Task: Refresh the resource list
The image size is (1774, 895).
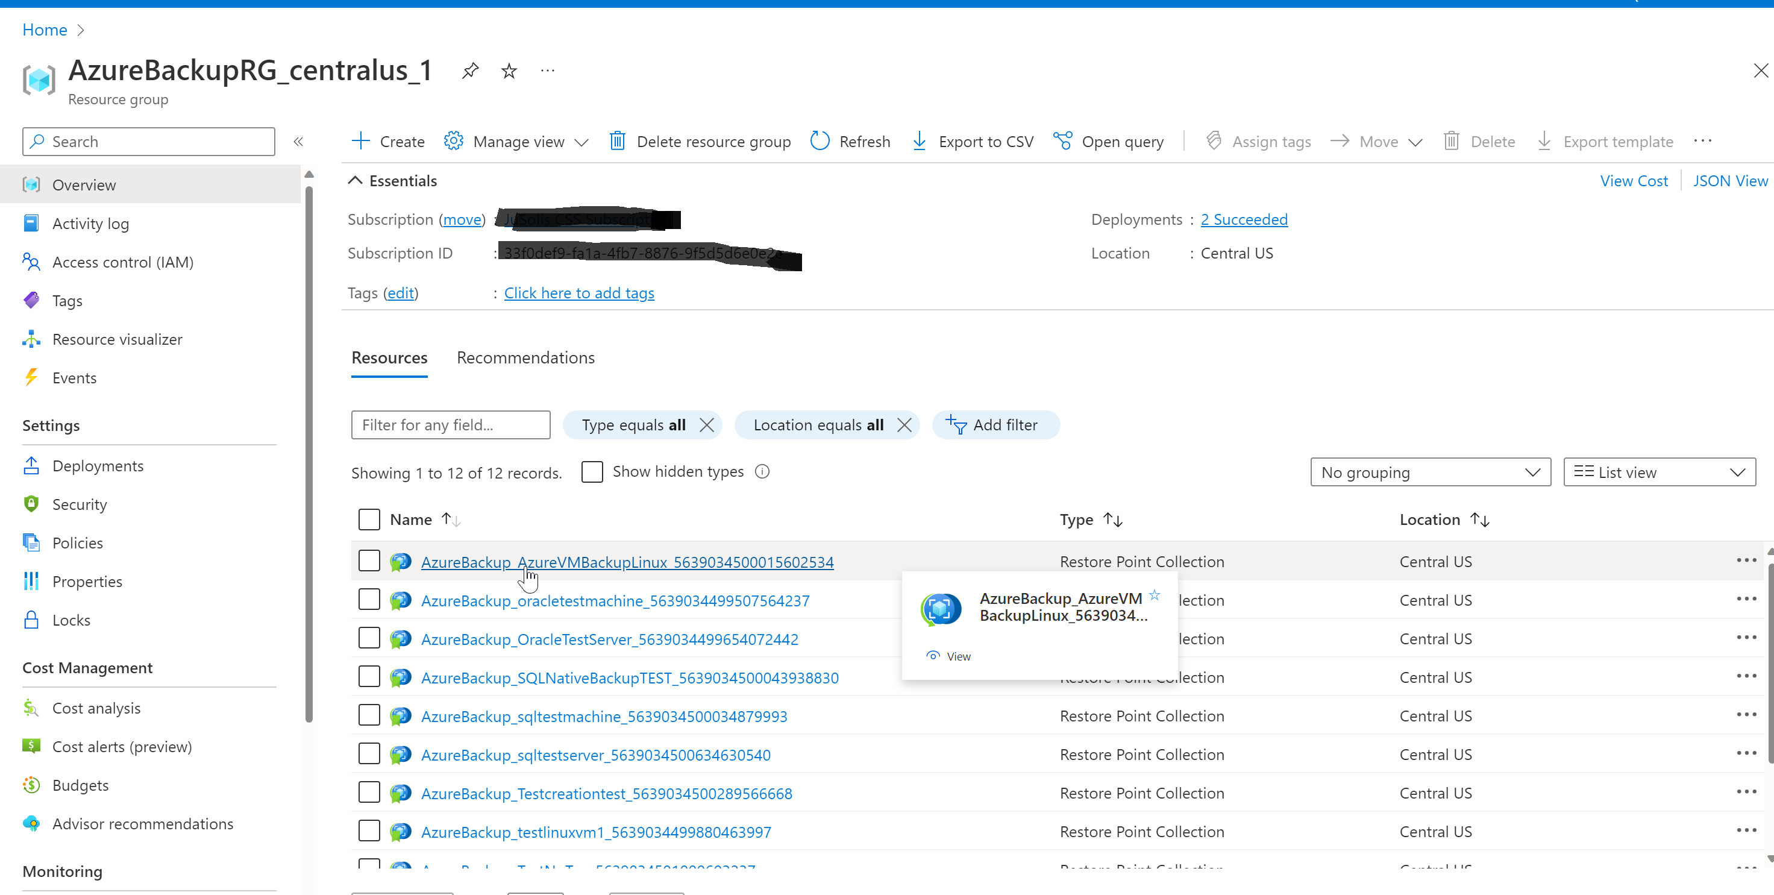Action: coord(850,141)
